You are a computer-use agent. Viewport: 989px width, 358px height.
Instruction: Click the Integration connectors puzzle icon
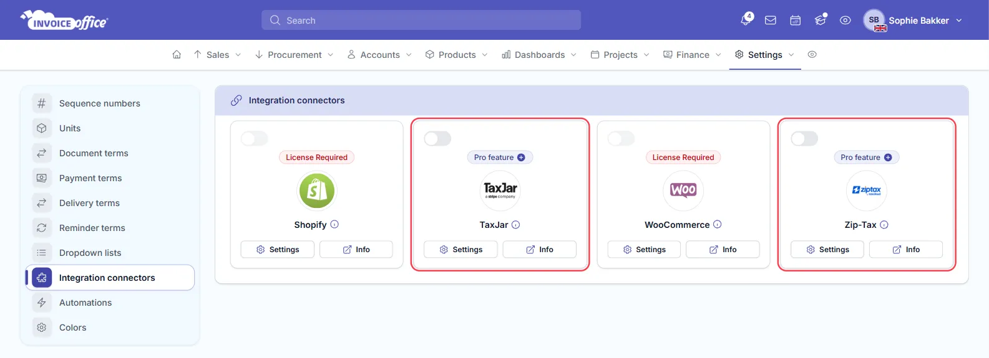point(42,278)
